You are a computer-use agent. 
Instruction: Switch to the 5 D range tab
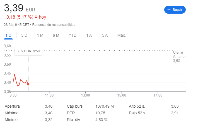(24, 35)
